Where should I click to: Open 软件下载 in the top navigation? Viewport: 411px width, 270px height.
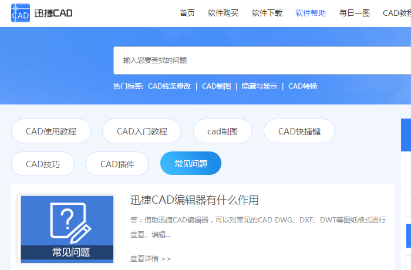pyautogui.click(x=267, y=13)
